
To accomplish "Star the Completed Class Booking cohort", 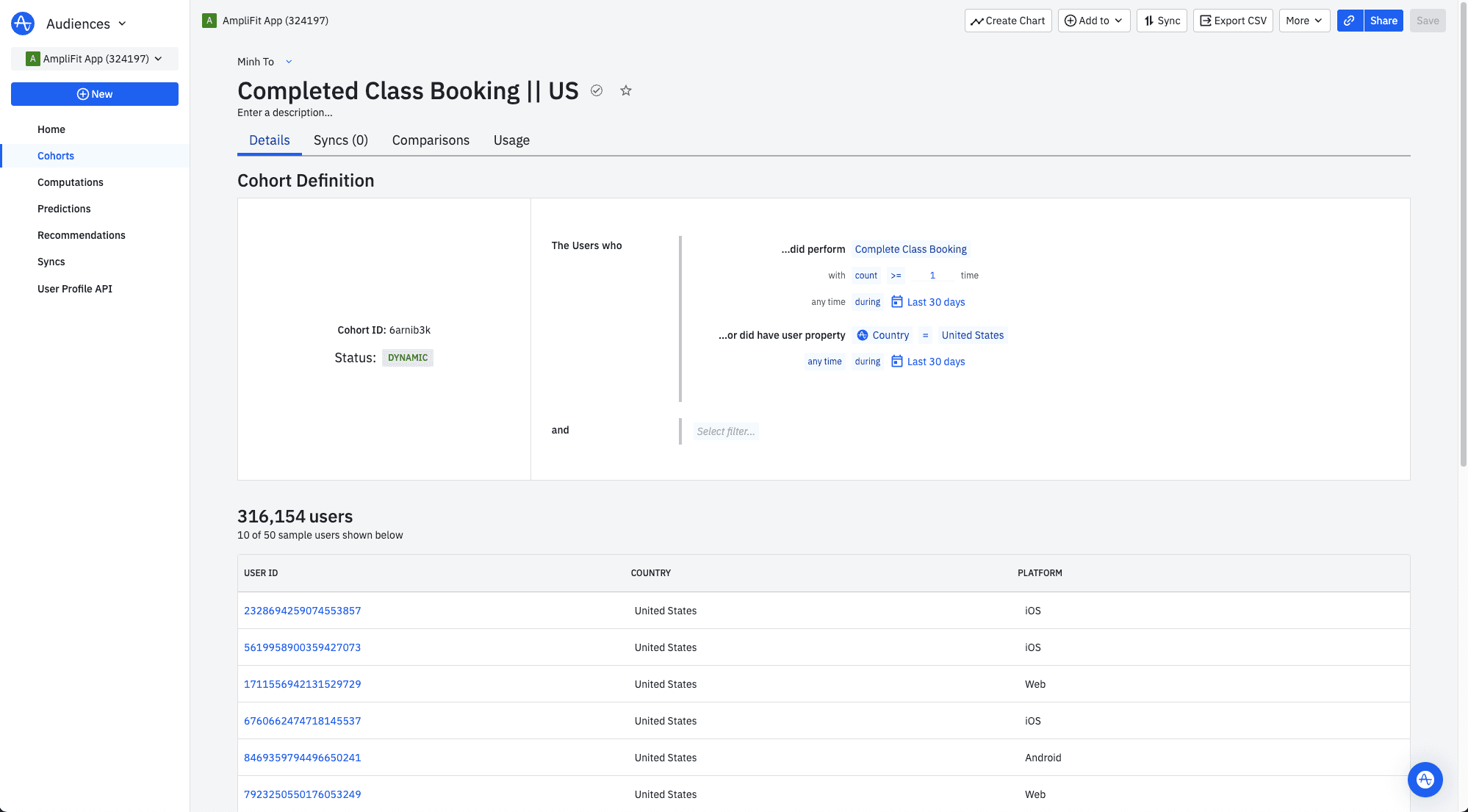I will click(x=625, y=90).
